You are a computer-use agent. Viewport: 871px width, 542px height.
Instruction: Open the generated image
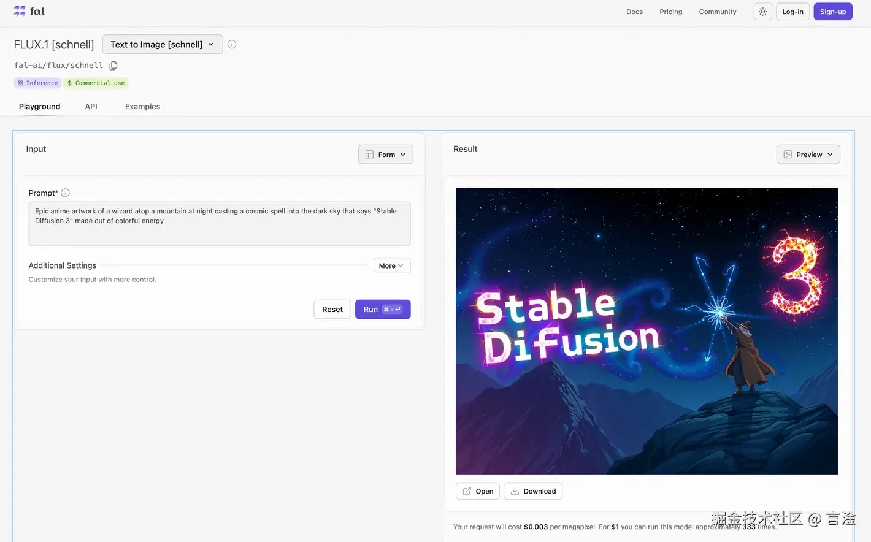478,491
